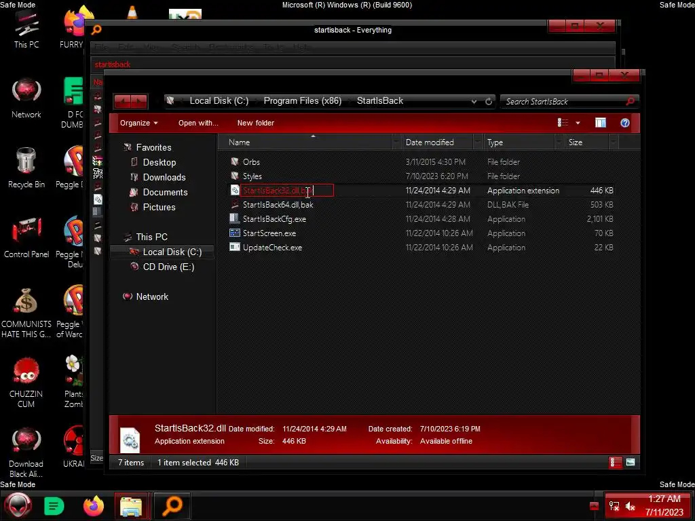Open the Start menu alien orb
This screenshot has width=695, height=521.
pos(18,506)
